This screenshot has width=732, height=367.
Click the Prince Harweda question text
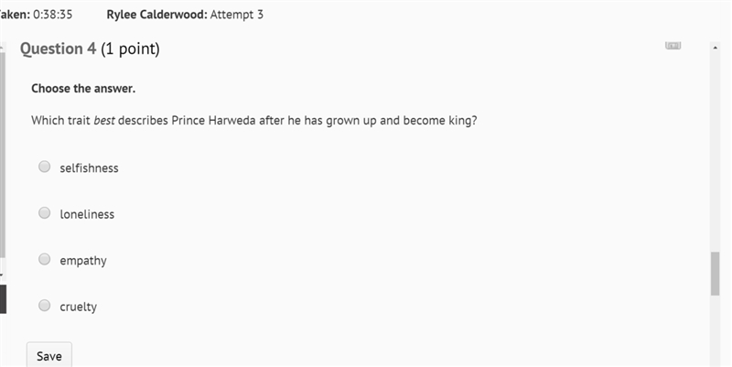[x=254, y=121]
